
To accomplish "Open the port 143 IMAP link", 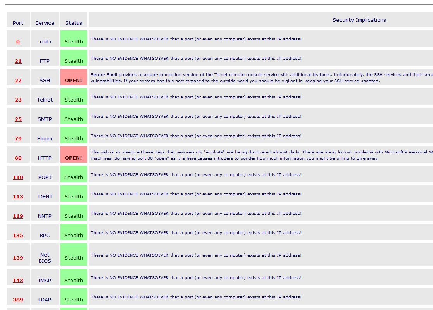I will (x=18, y=281).
